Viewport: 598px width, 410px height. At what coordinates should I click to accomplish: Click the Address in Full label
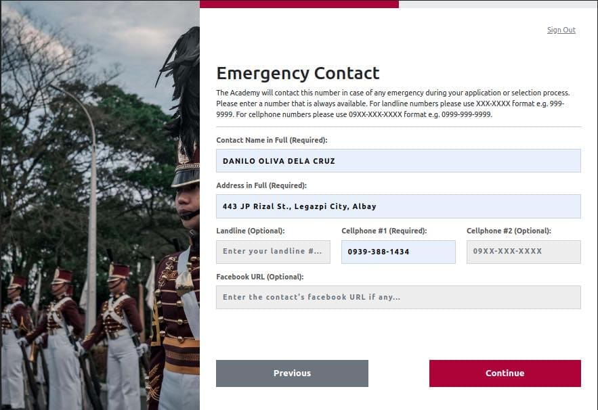261,185
